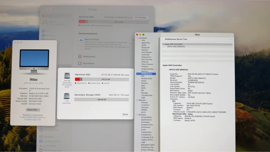Click the search field in Settings sidebar

[57, 16]
